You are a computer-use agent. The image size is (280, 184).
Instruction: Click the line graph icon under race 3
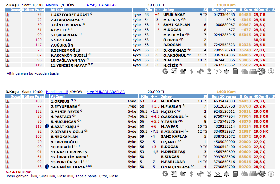pos(218,174)
